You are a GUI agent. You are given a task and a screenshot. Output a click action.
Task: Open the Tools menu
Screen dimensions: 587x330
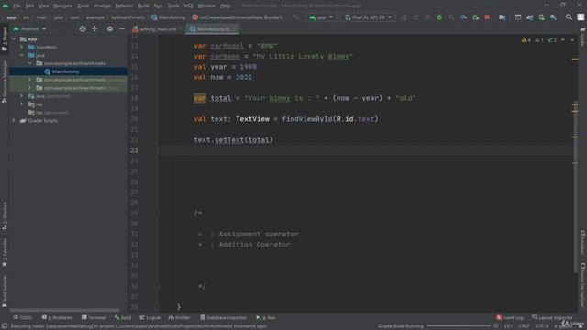[173, 5]
